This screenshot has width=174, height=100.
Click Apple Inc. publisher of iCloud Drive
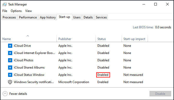(65, 46)
